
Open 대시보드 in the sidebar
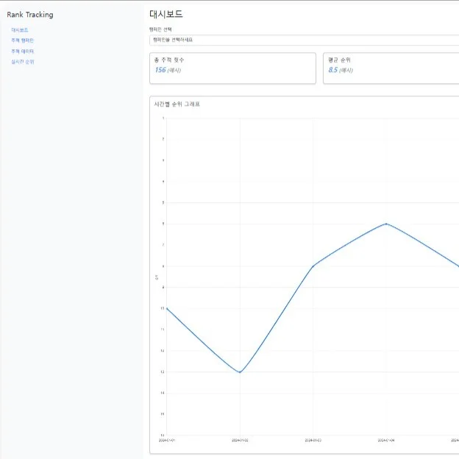(20, 30)
